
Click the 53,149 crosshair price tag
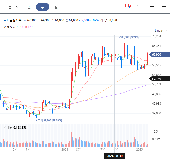tap(159, 79)
